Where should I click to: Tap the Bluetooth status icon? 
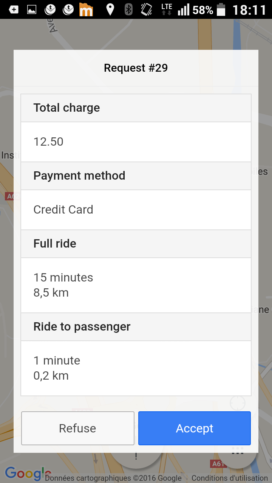point(128,10)
